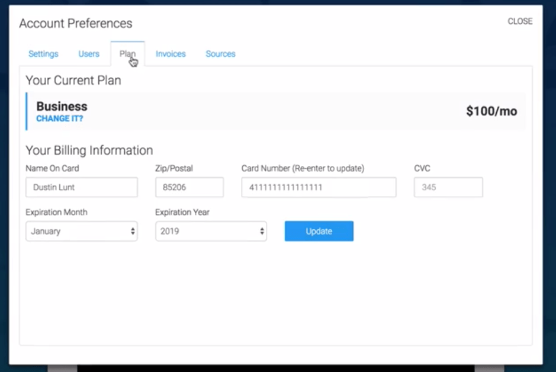Viewport: 556px width, 372px height.
Task: Open the Users tab
Action: [x=89, y=54]
